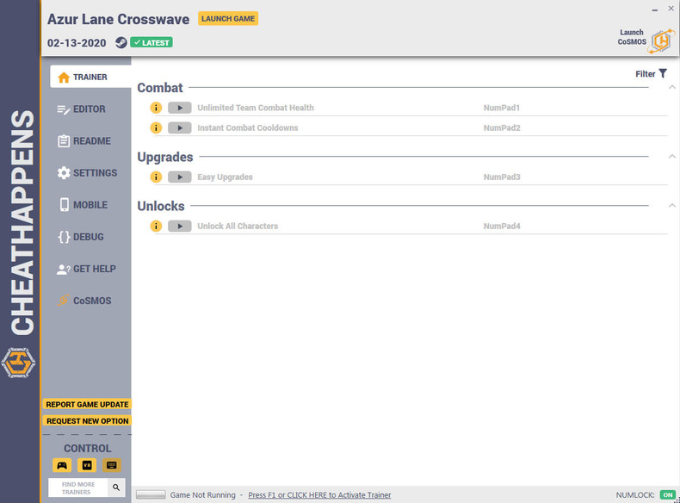This screenshot has height=503, width=680.
Task: Toggle Unlimited Team Combat Health play button
Action: click(x=180, y=108)
